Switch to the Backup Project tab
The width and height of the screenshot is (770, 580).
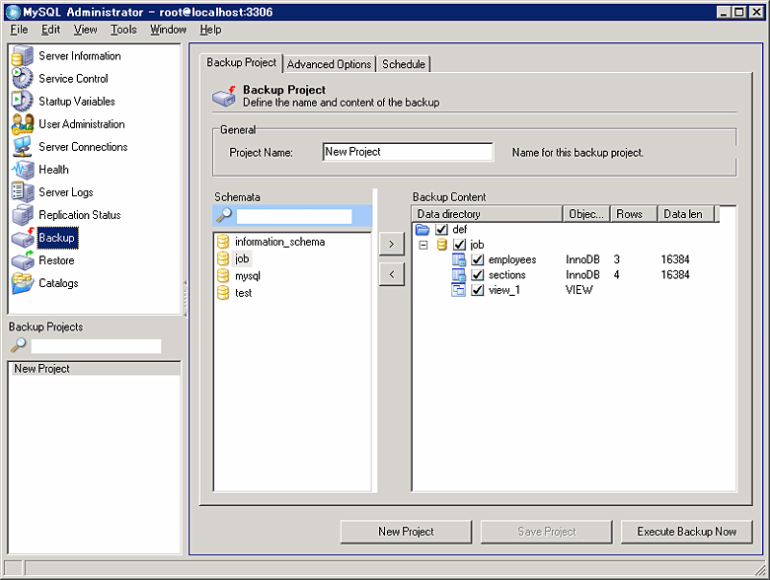(241, 63)
